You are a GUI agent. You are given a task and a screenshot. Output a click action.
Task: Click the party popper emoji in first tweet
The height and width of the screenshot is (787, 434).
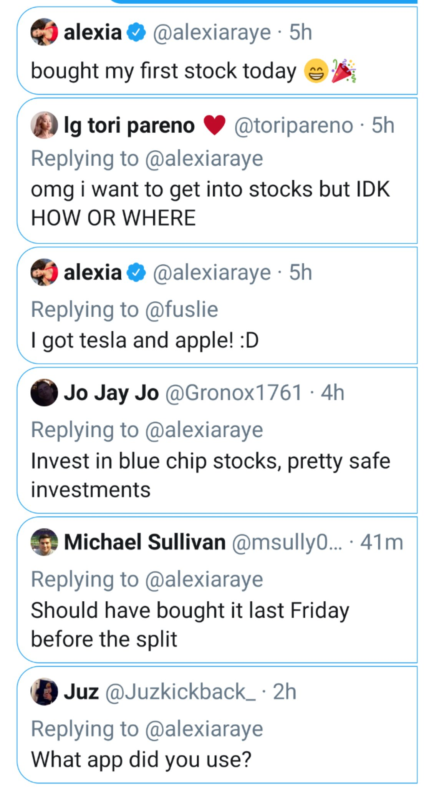coord(344,71)
